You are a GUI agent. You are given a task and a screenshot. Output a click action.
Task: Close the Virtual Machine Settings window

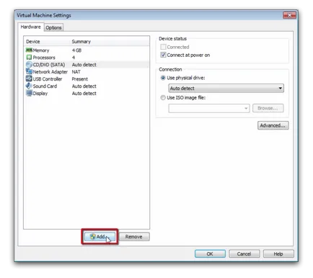click(289, 15)
